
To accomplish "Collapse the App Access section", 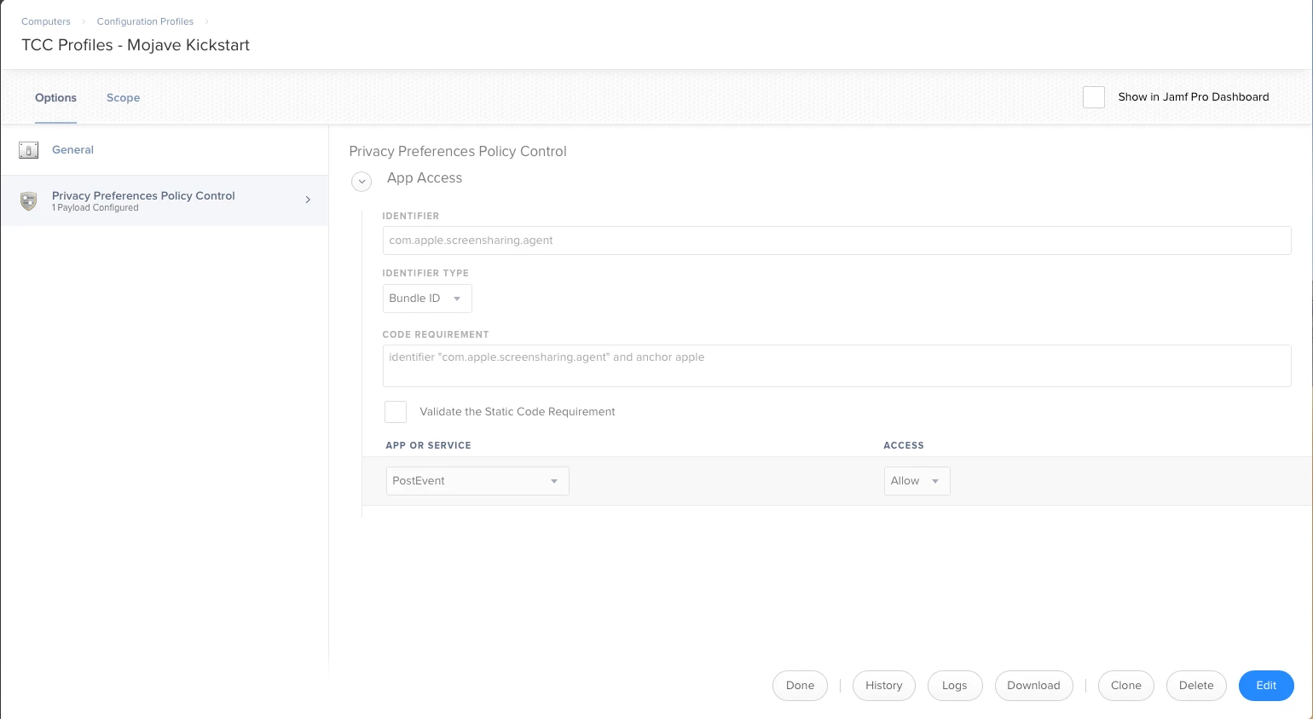I will tap(362, 181).
